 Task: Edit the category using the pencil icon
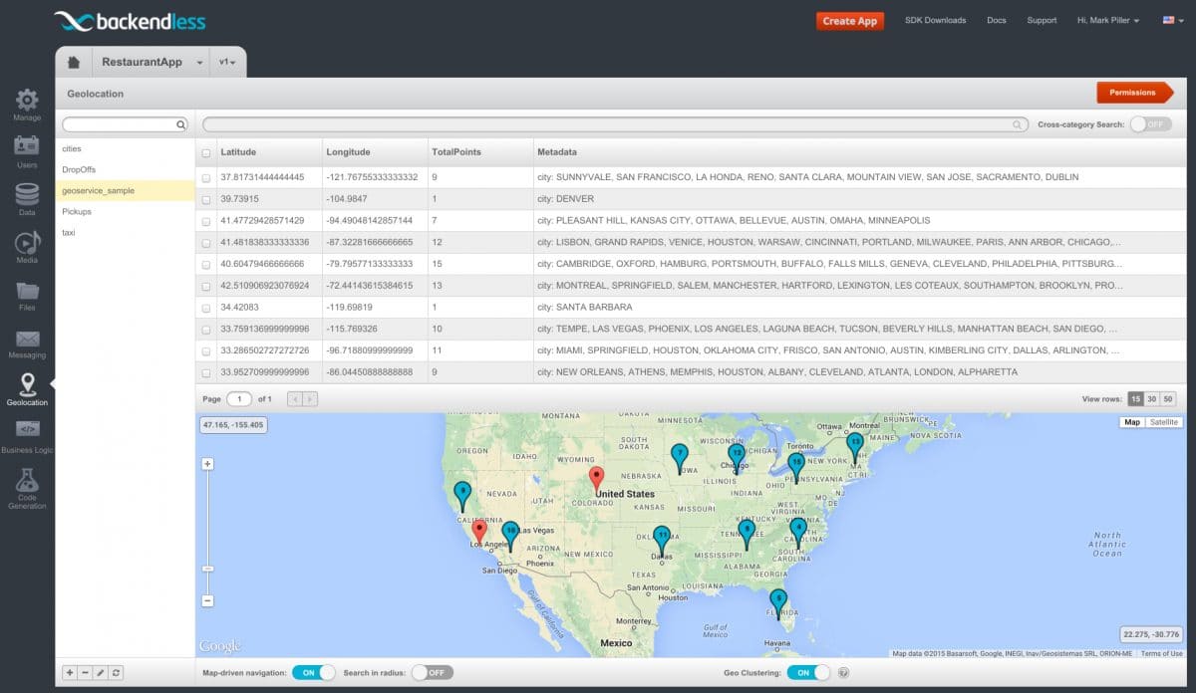[x=101, y=673]
